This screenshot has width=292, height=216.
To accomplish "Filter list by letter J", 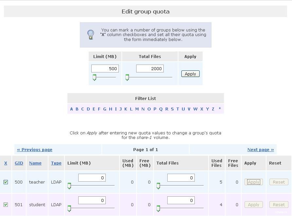I will (121, 109).
